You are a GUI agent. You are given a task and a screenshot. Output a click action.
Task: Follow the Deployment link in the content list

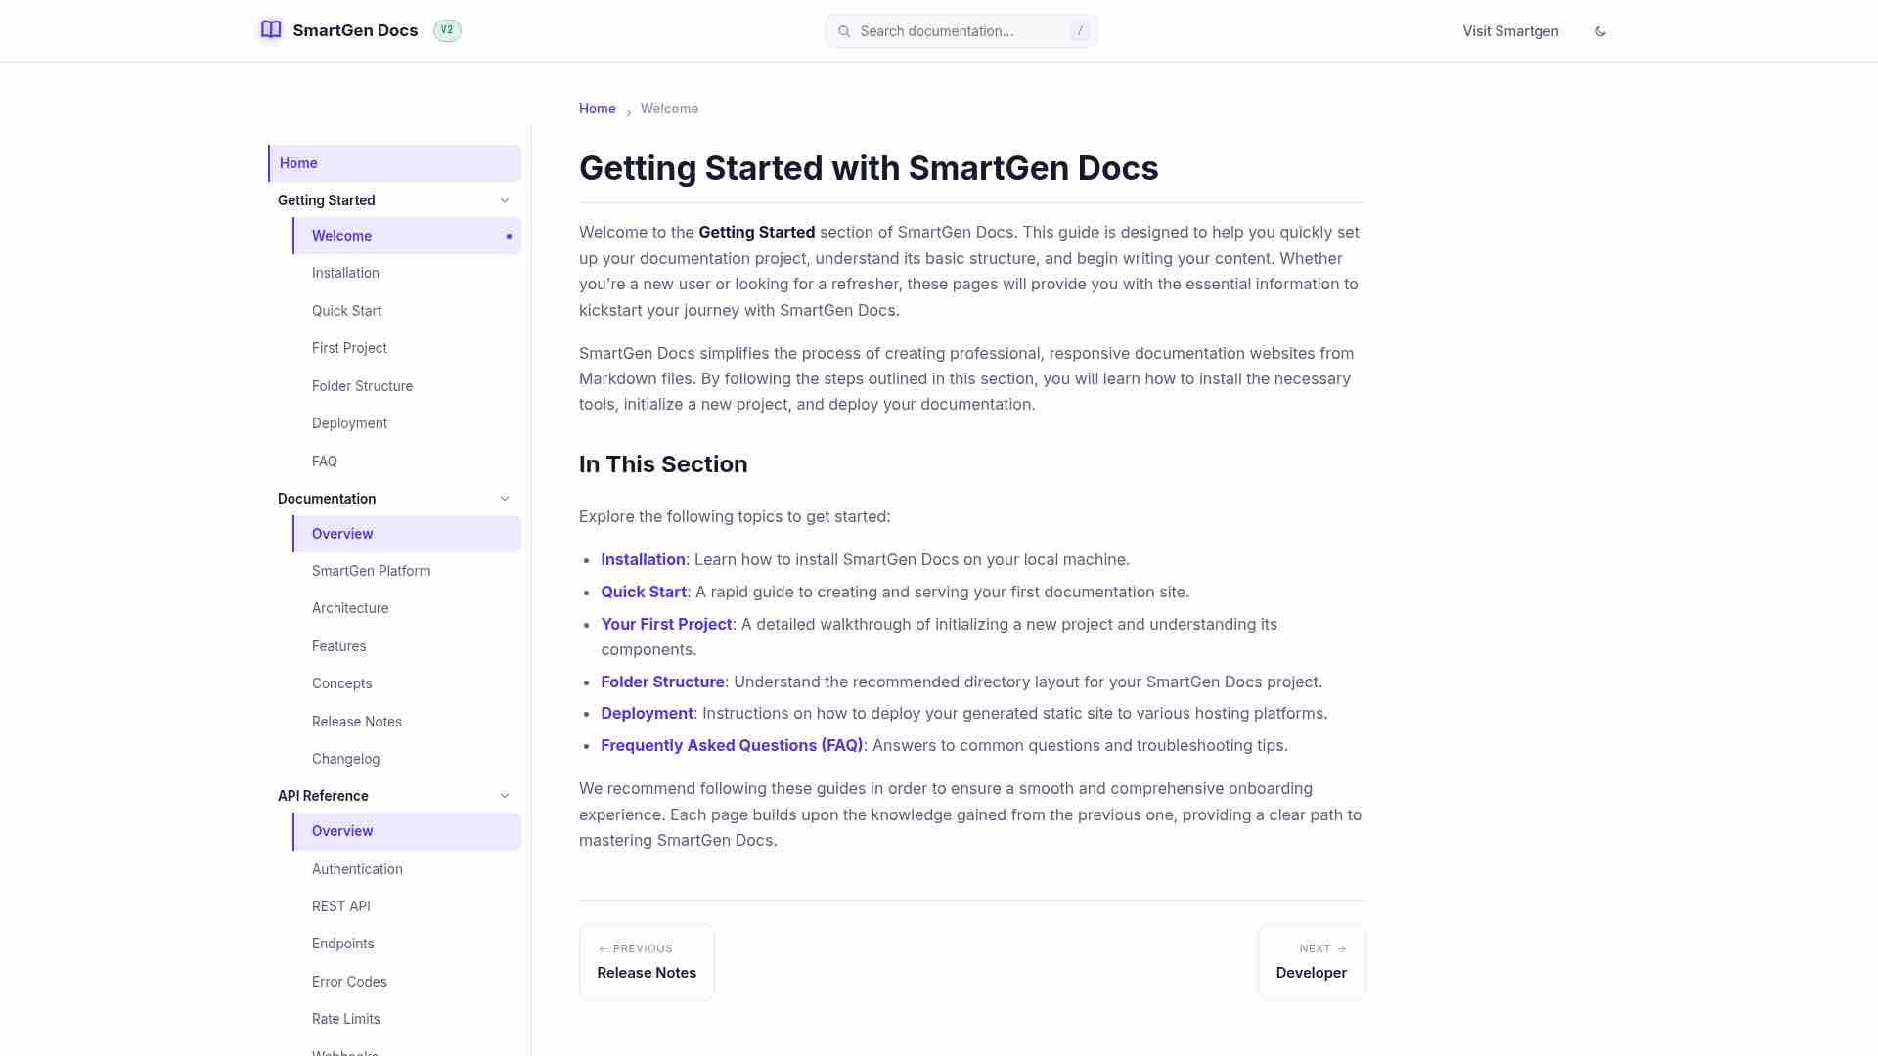[x=647, y=713]
